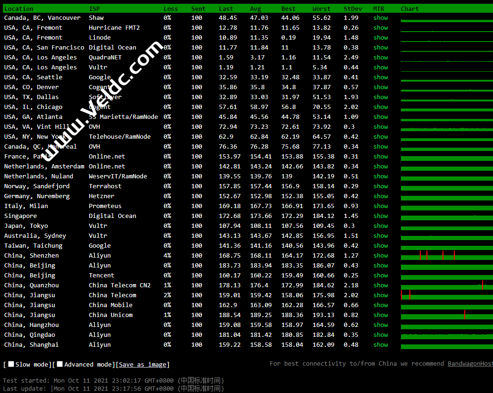Viewport: 493px width, 393px height.
Task: Open the BandwagonHost recommendation link
Action: [470, 364]
